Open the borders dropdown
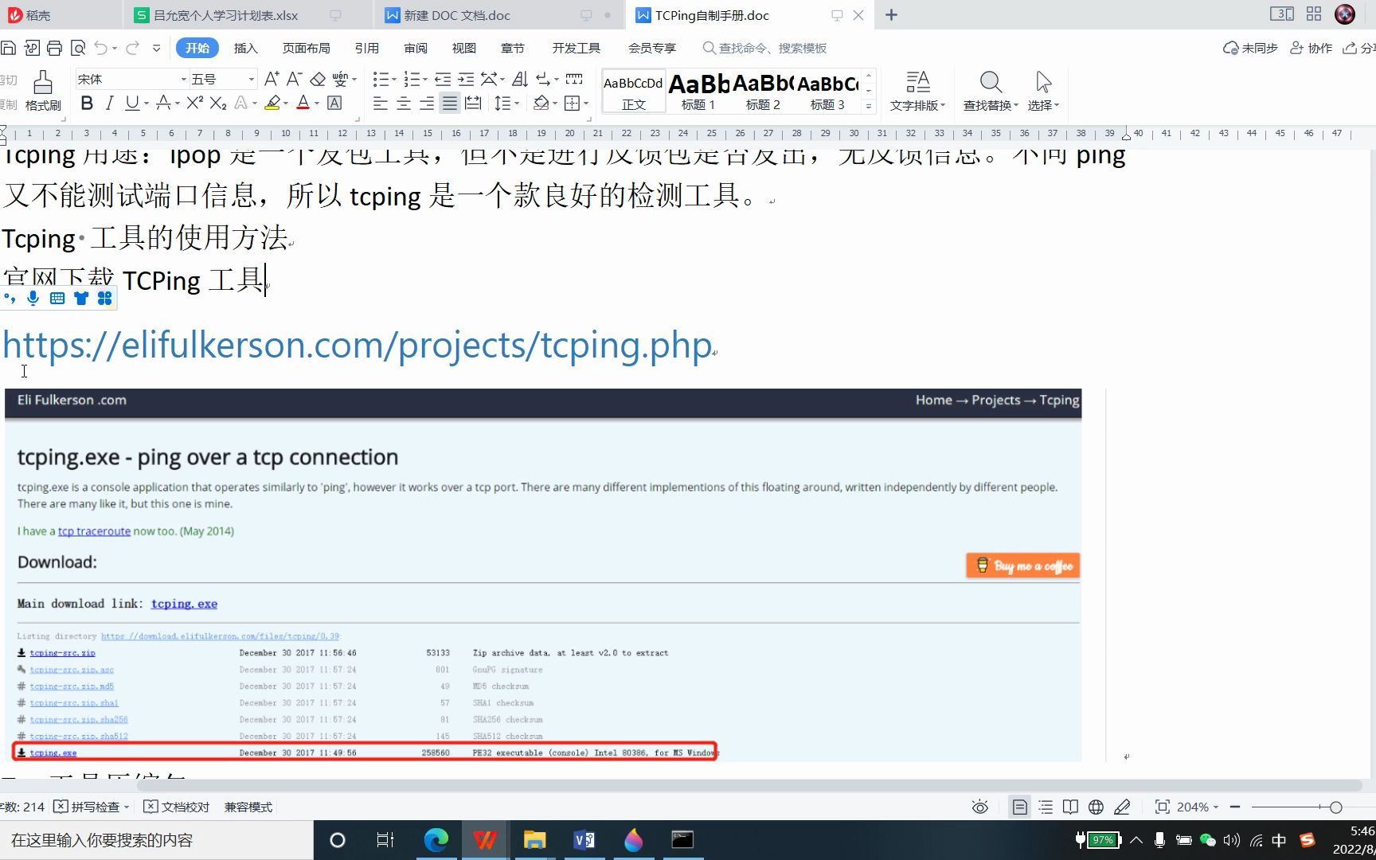 coord(585,104)
